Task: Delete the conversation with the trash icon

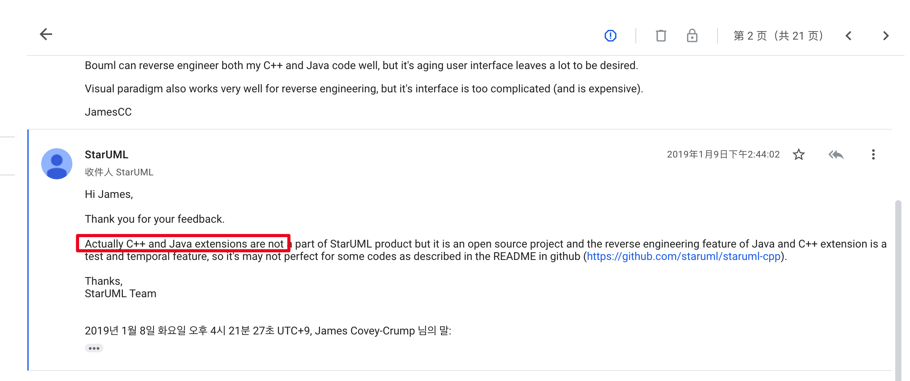Action: [x=661, y=36]
